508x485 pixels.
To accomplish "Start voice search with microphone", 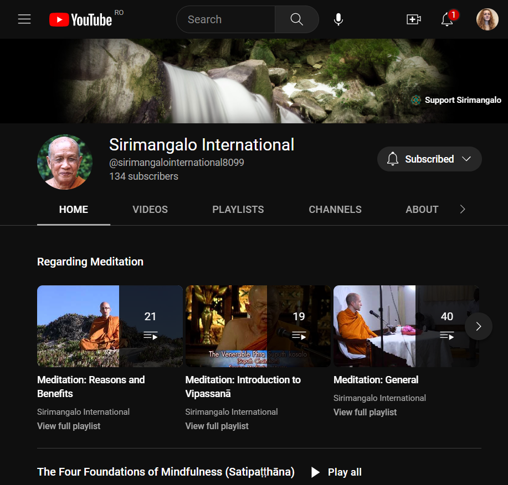I will coord(338,19).
